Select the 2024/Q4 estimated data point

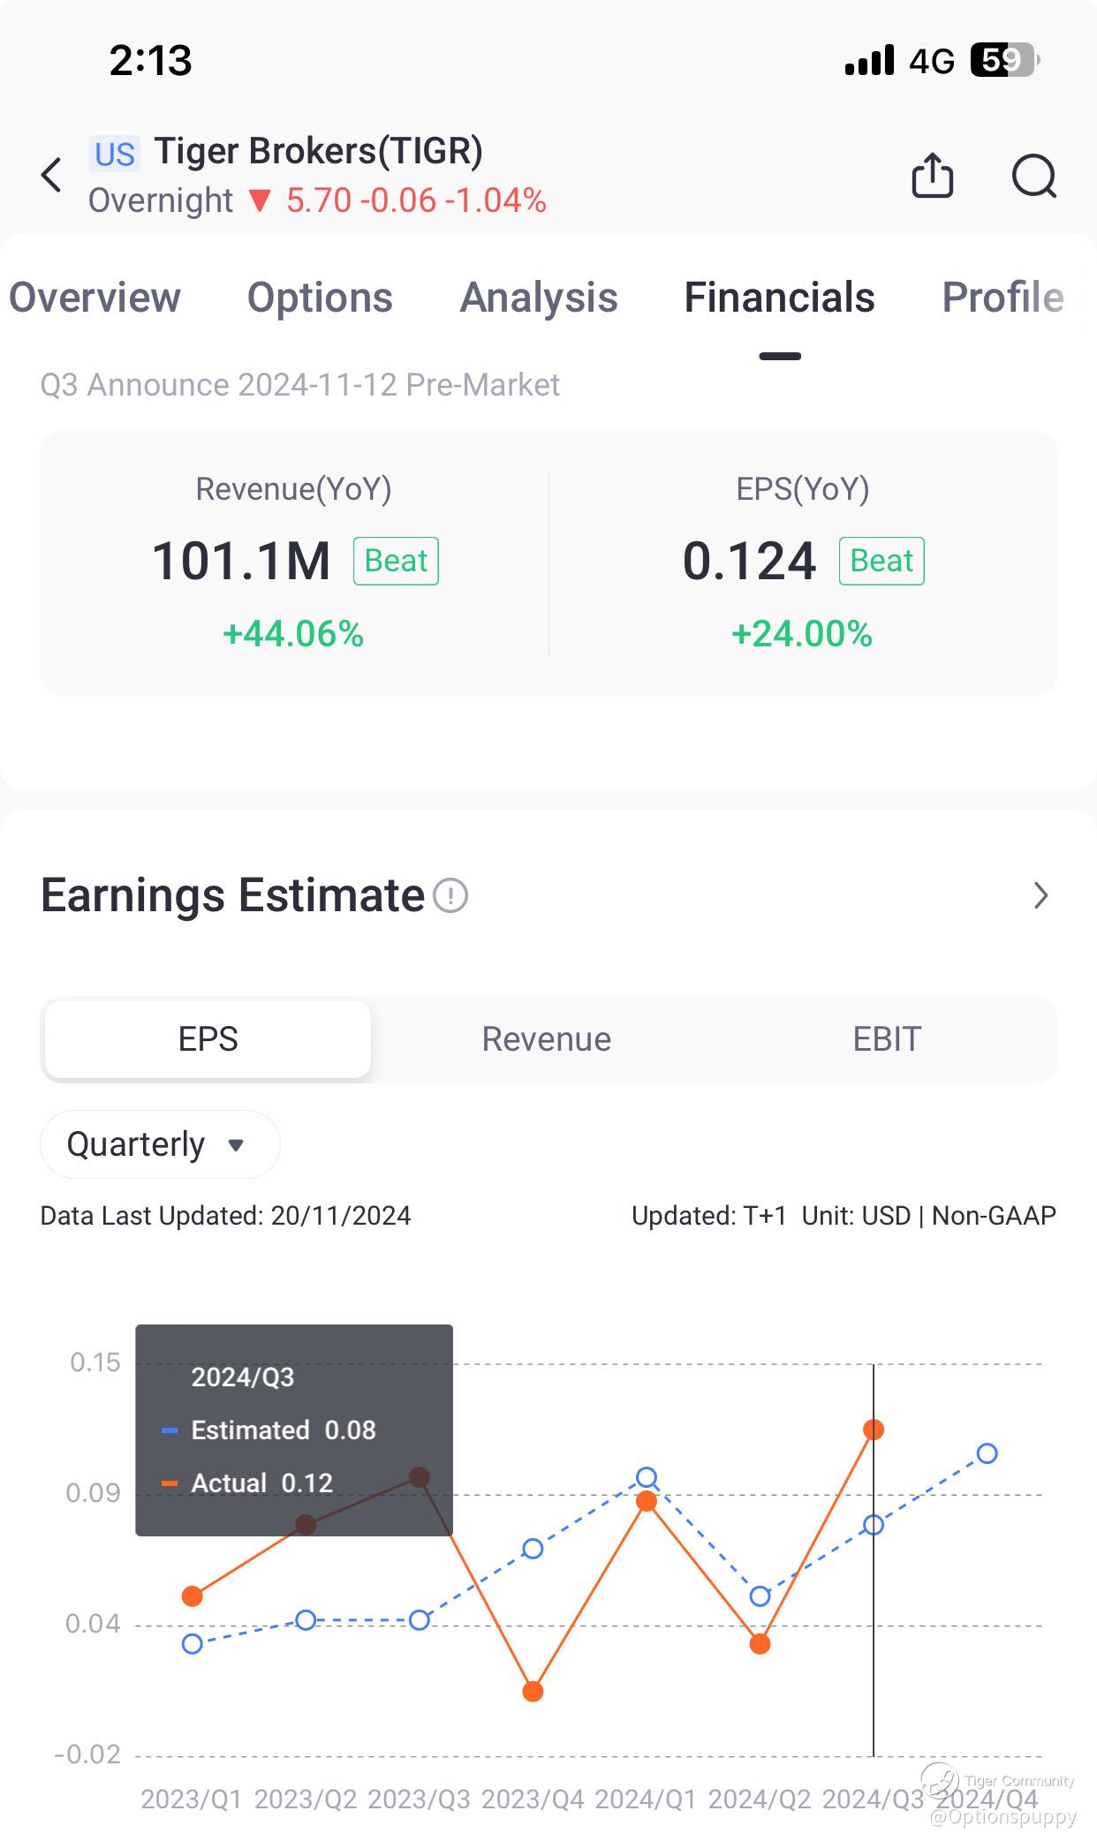click(x=987, y=1453)
